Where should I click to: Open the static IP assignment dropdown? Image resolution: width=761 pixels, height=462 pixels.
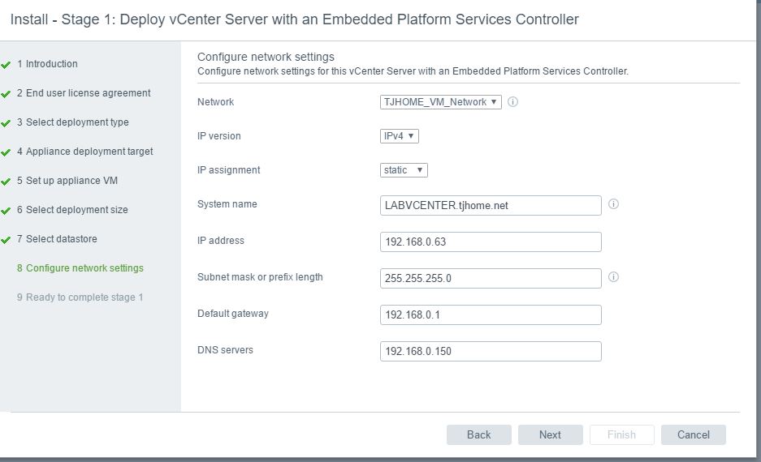coord(404,170)
